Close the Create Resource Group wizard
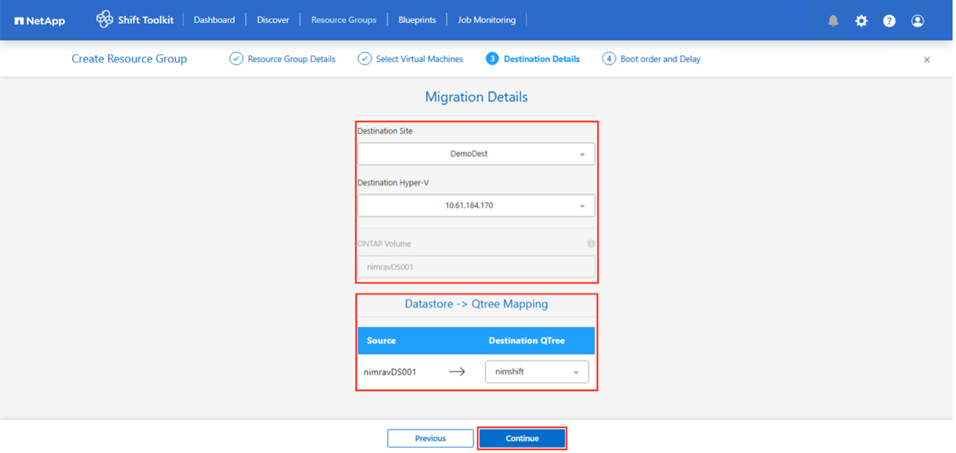Image resolution: width=956 pixels, height=453 pixels. coord(926,60)
